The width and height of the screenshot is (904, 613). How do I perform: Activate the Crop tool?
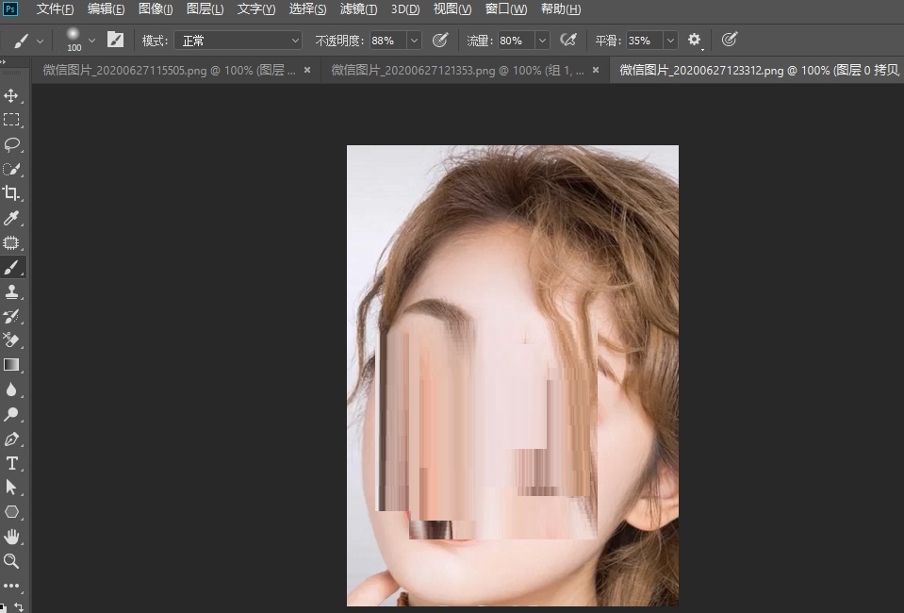coord(12,193)
